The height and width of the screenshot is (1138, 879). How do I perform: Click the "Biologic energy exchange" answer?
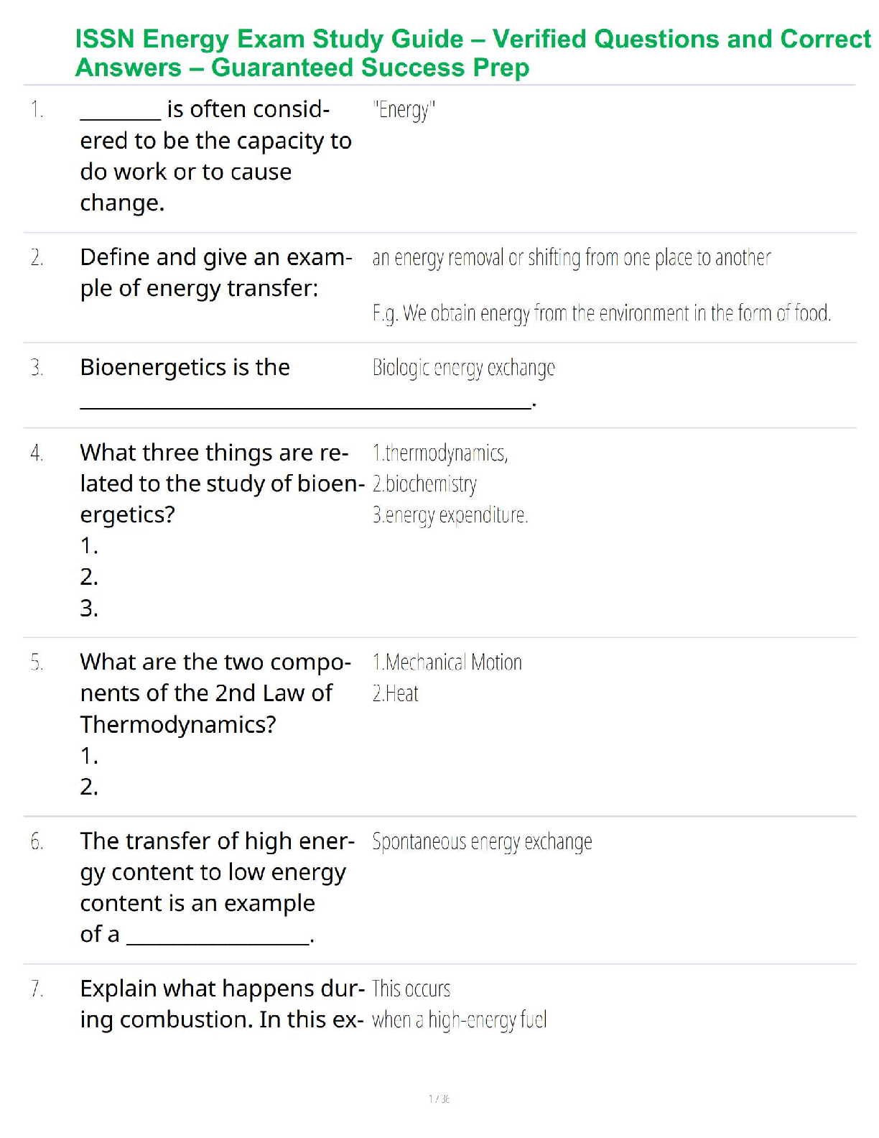pyautogui.click(x=463, y=368)
